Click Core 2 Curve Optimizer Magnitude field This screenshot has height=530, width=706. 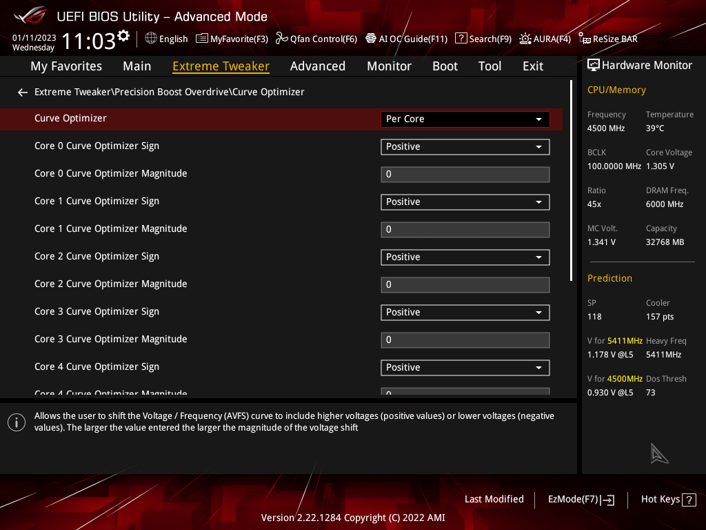click(x=465, y=285)
